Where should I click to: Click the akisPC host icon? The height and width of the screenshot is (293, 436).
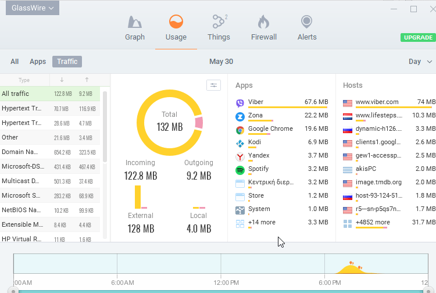(348, 170)
